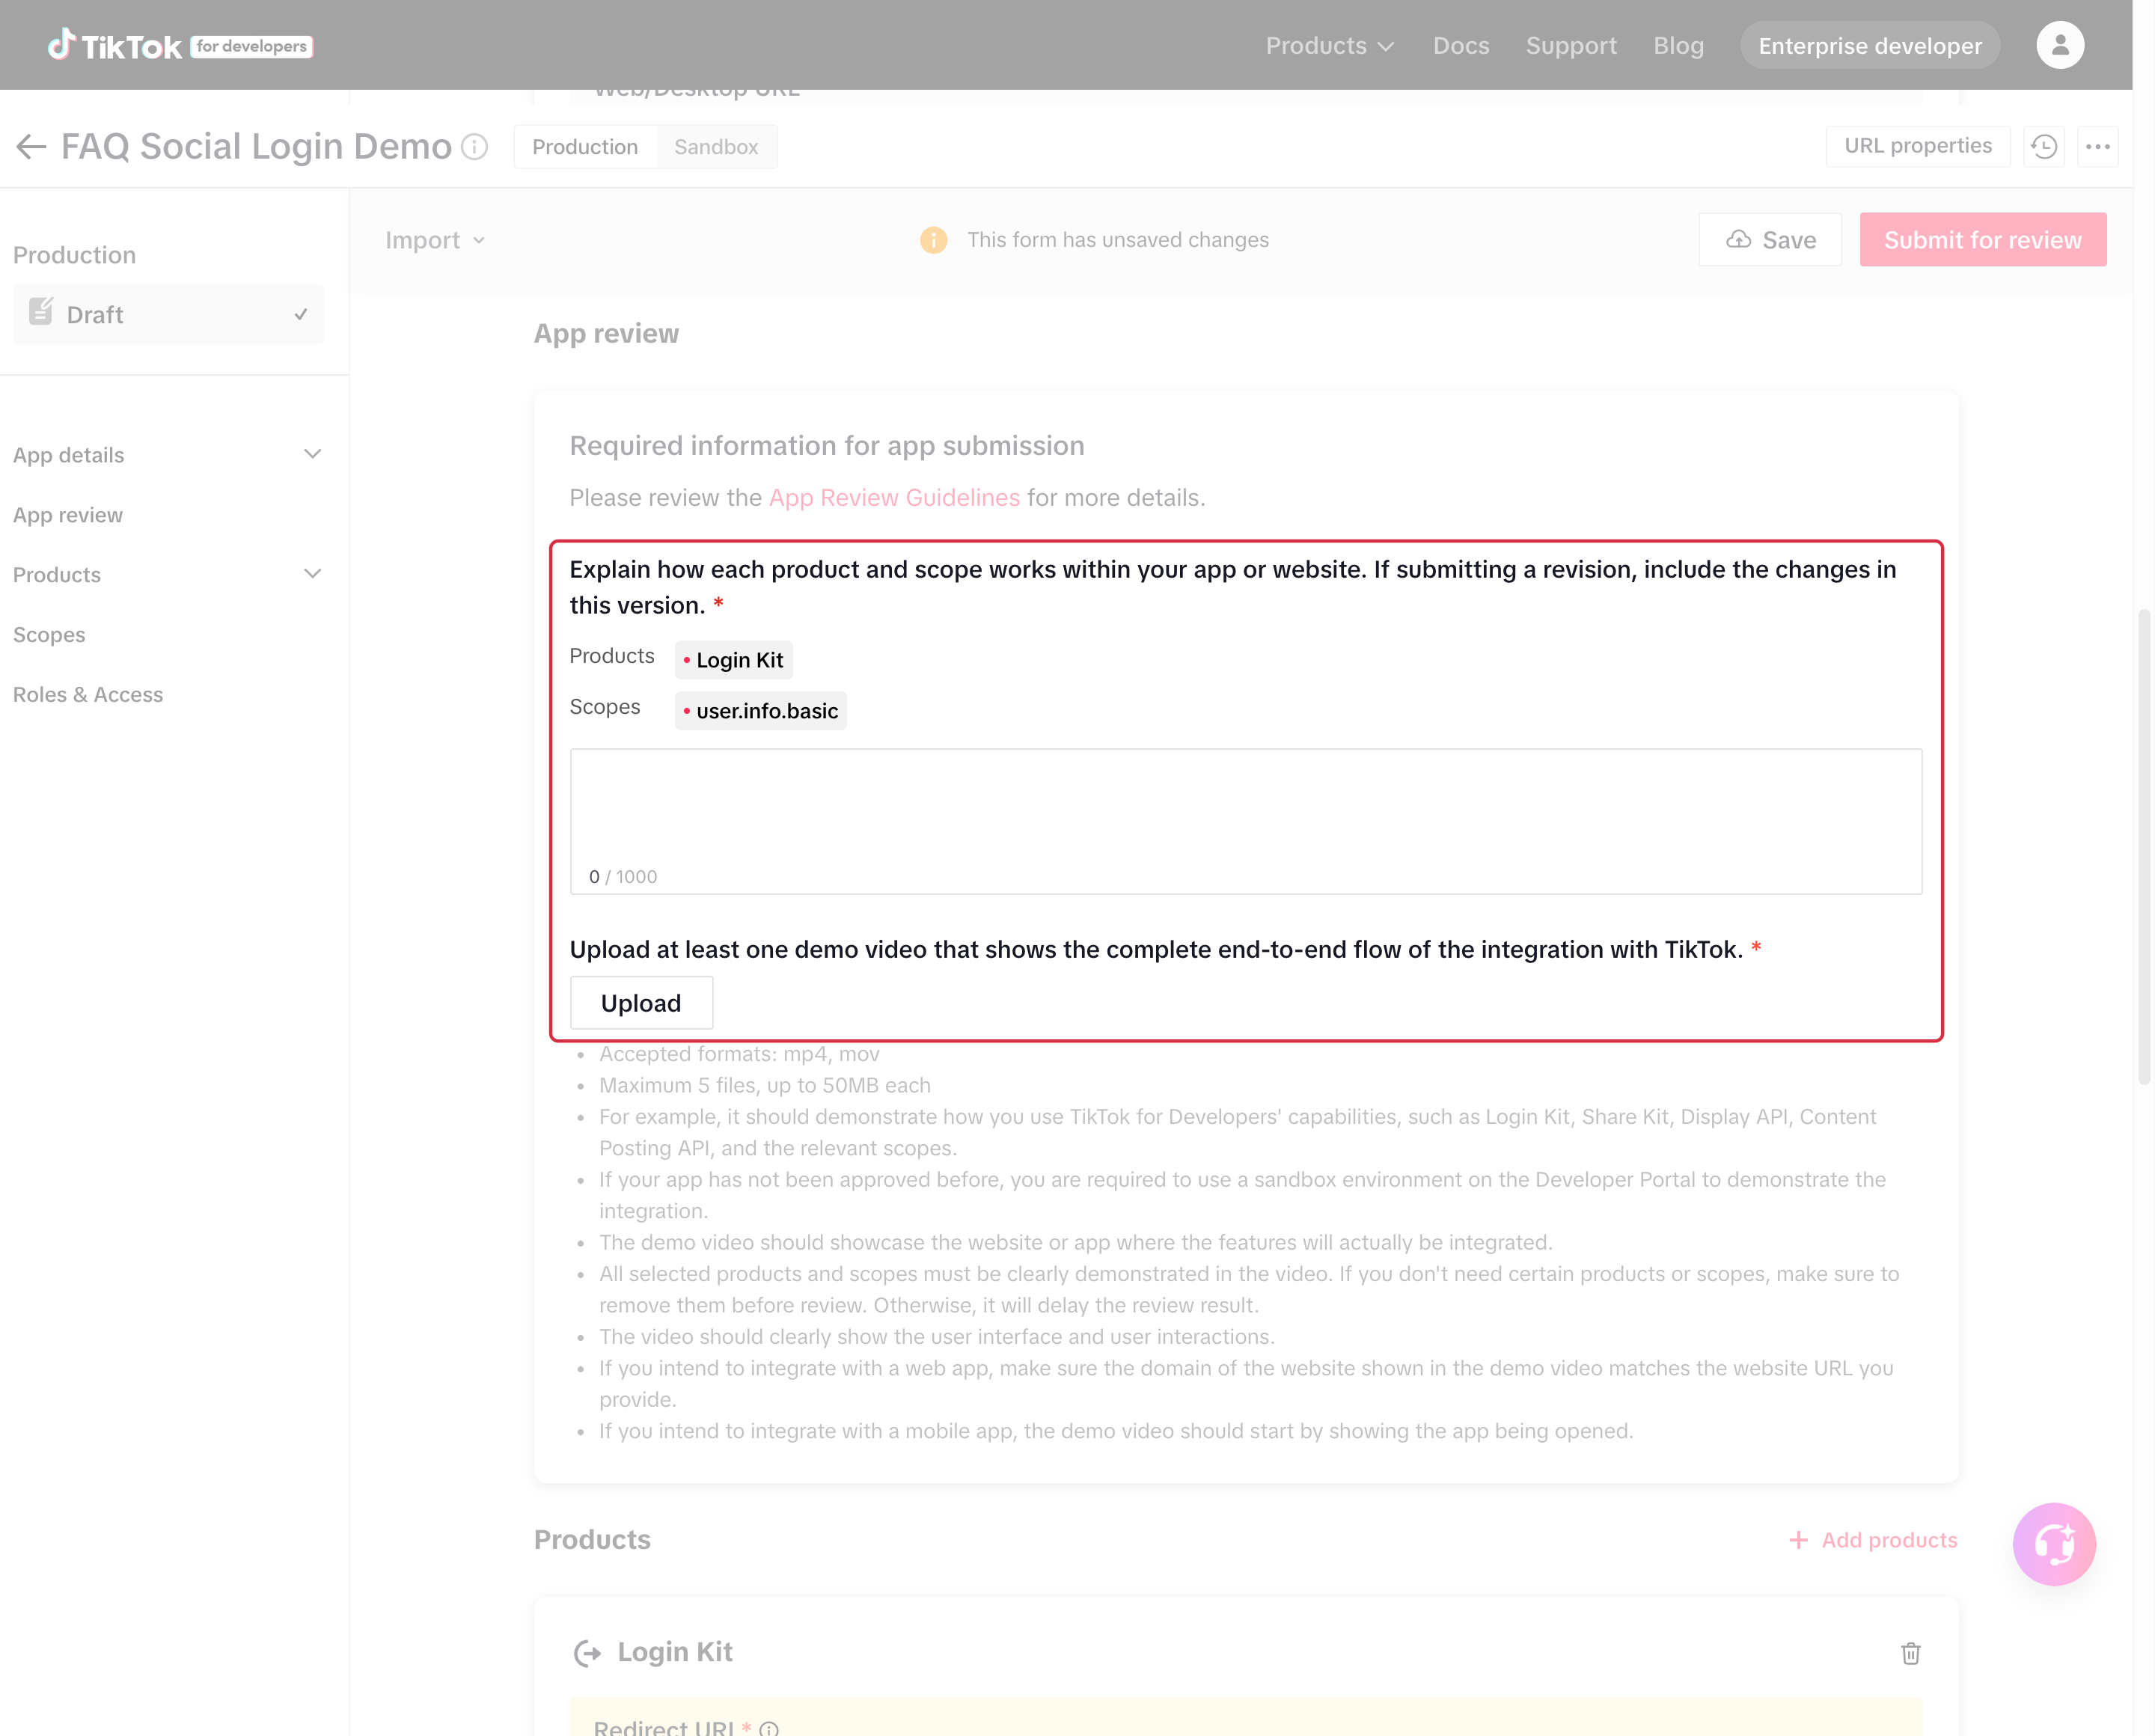Screen dimensions: 2155x1736
Task: Go to App review in the sidebar
Action: (68, 515)
